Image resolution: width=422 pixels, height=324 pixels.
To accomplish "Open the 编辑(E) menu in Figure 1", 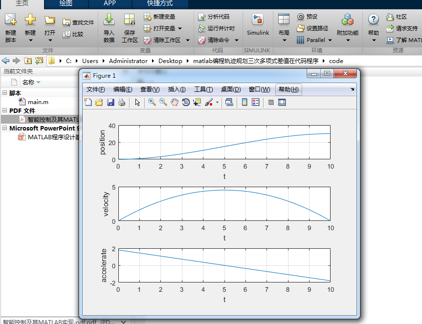I will pos(123,89).
